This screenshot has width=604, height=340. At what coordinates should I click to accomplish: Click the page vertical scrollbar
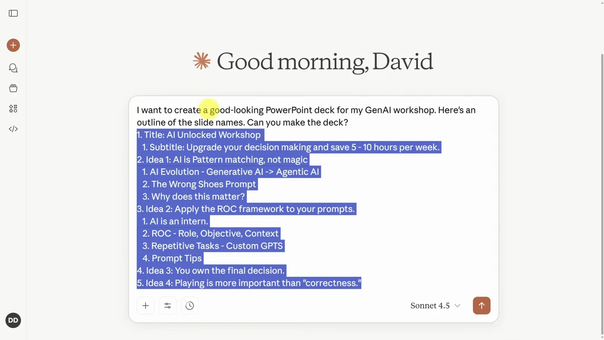(x=602, y=195)
